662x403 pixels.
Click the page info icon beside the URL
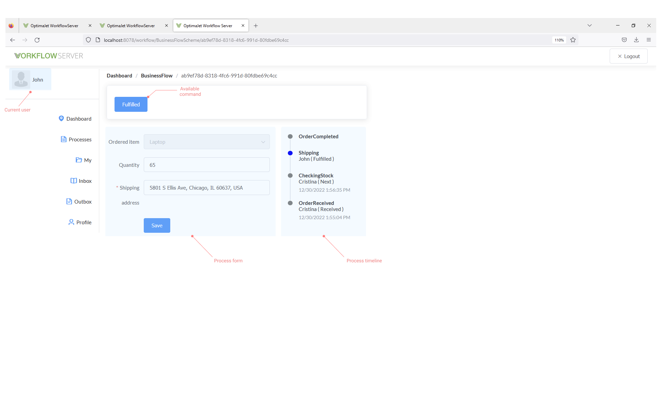(98, 40)
